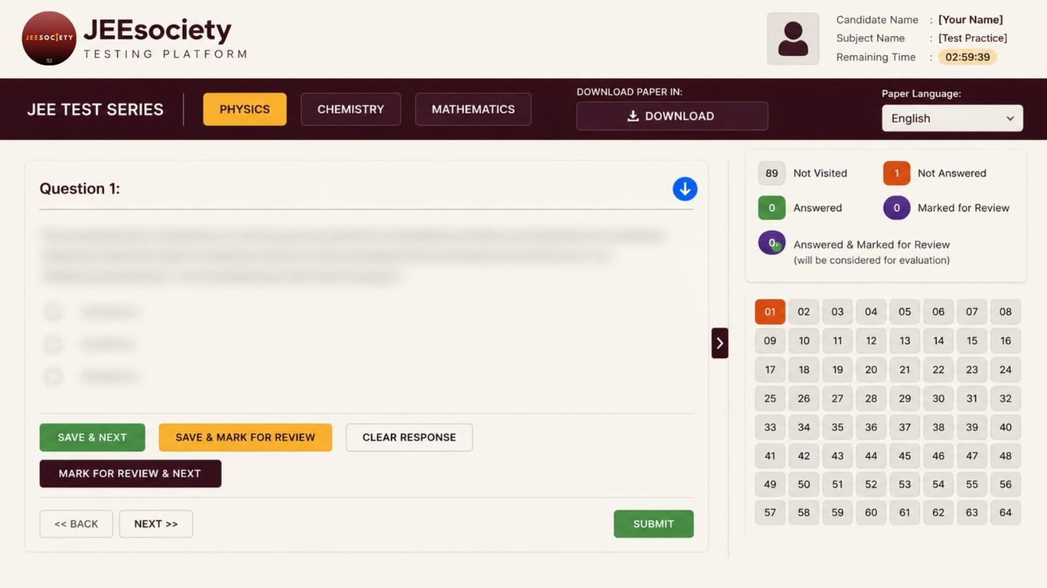Submit the test
The height and width of the screenshot is (588, 1047).
(x=653, y=524)
